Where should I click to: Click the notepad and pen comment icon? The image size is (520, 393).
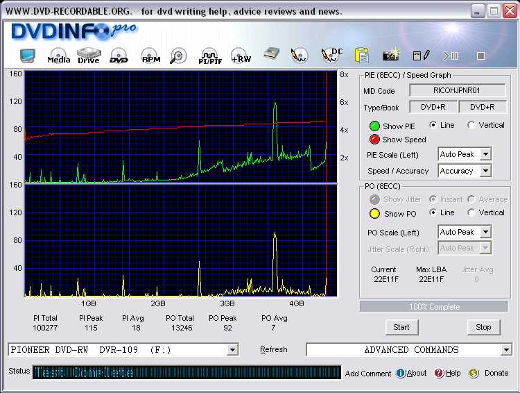click(x=421, y=56)
